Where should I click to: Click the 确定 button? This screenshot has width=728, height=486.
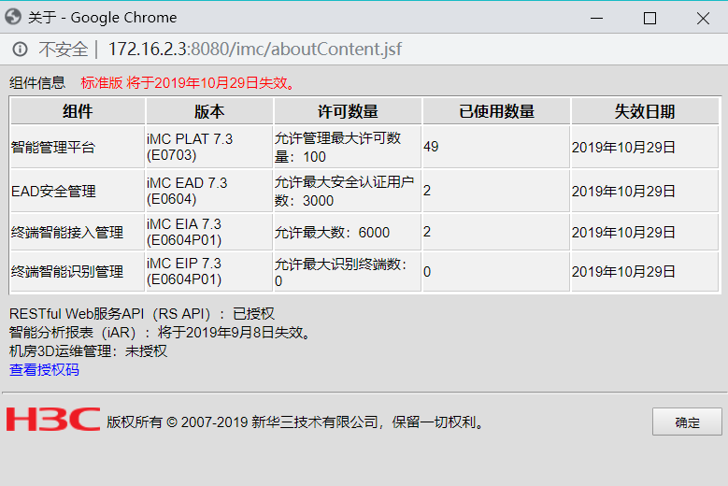tap(687, 422)
